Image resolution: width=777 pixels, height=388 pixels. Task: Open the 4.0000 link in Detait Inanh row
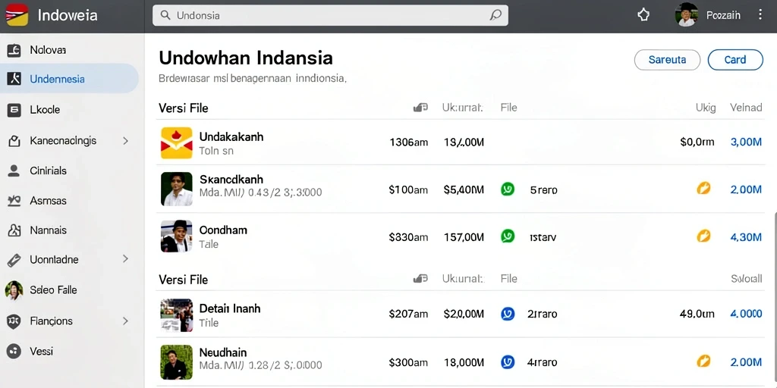pyautogui.click(x=746, y=314)
